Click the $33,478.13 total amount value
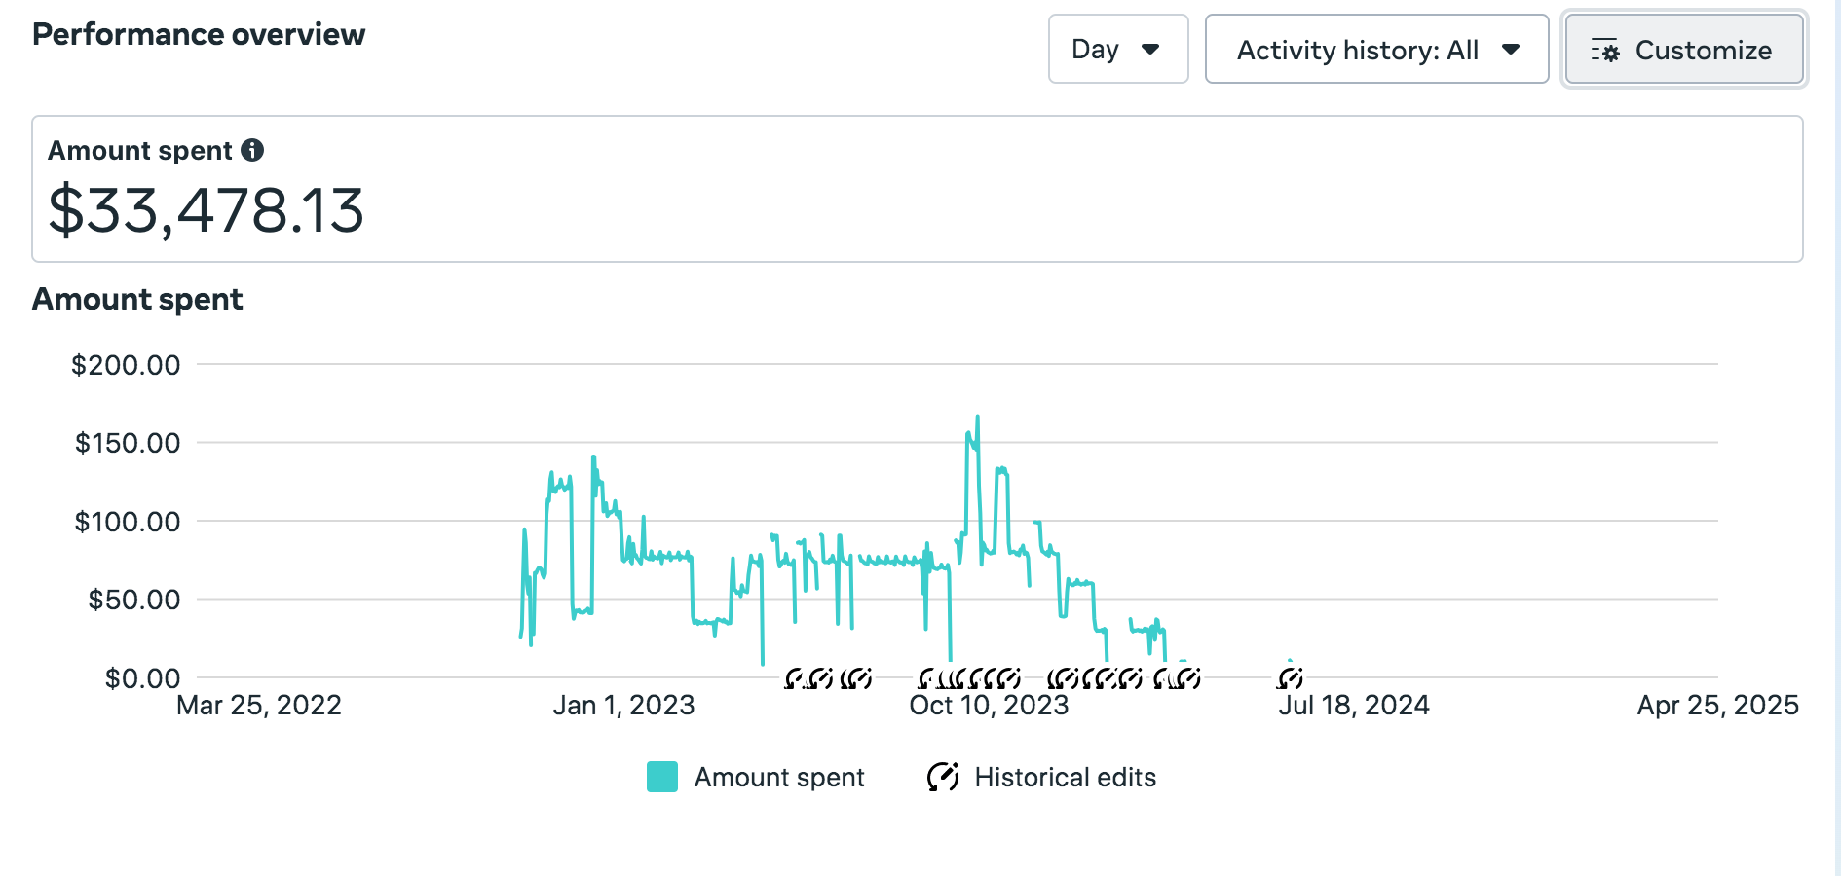This screenshot has height=876, width=1841. pyautogui.click(x=206, y=210)
